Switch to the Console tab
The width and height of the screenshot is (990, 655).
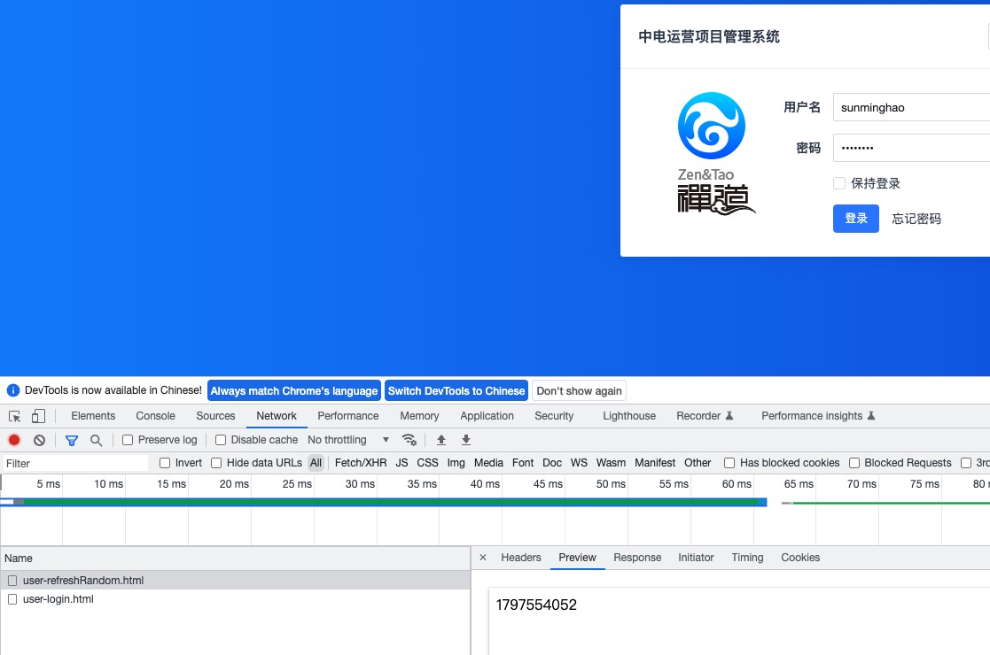coord(155,416)
